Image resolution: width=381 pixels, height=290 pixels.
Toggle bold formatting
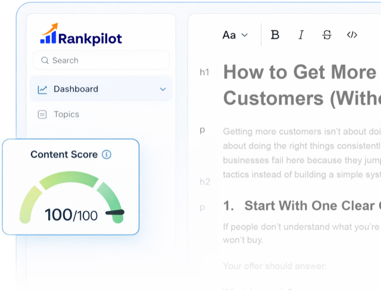(275, 35)
